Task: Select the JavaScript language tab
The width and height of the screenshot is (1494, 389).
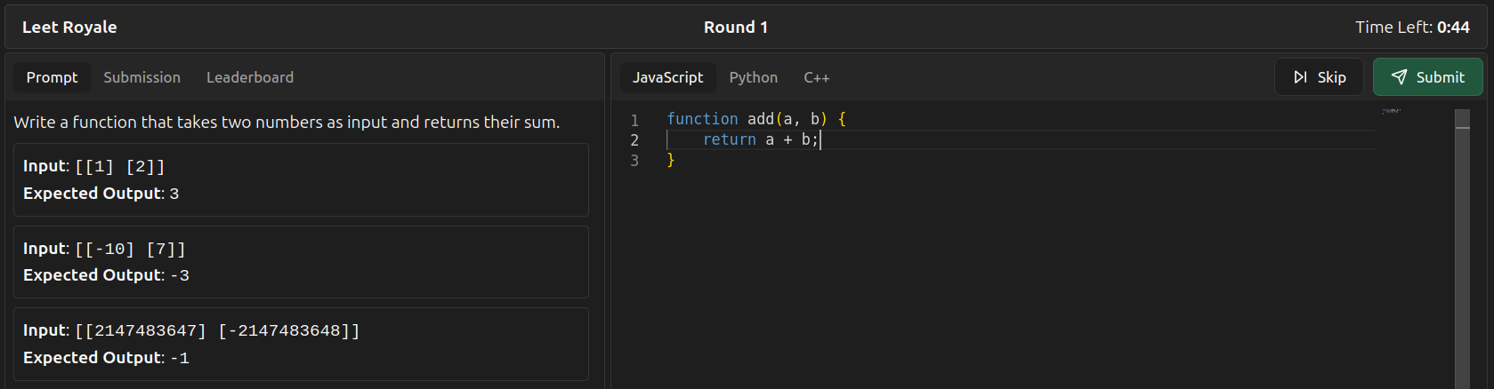Action: pos(667,77)
